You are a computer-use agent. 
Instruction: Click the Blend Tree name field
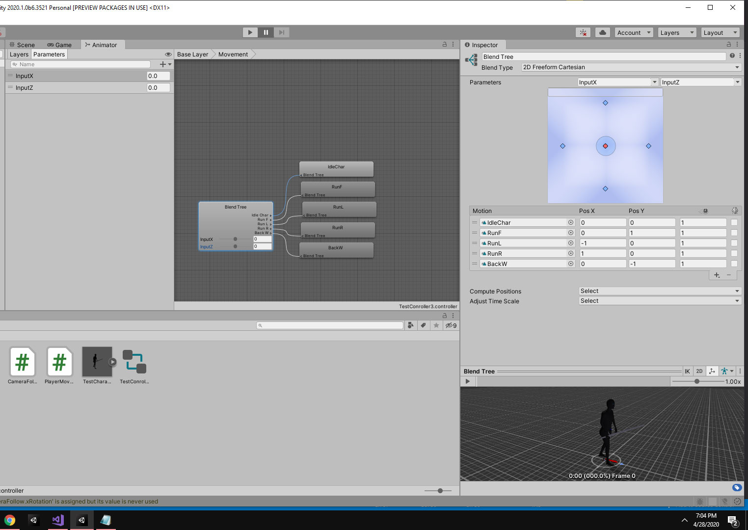[x=604, y=57]
